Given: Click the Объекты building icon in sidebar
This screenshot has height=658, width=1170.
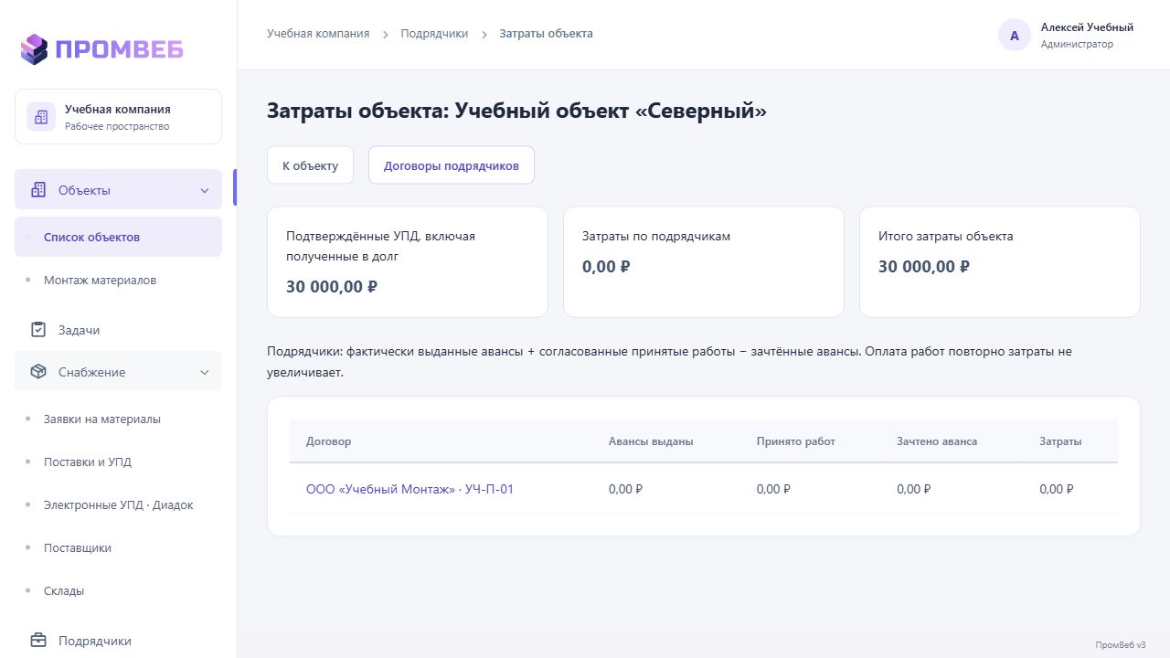Looking at the screenshot, I should (38, 190).
